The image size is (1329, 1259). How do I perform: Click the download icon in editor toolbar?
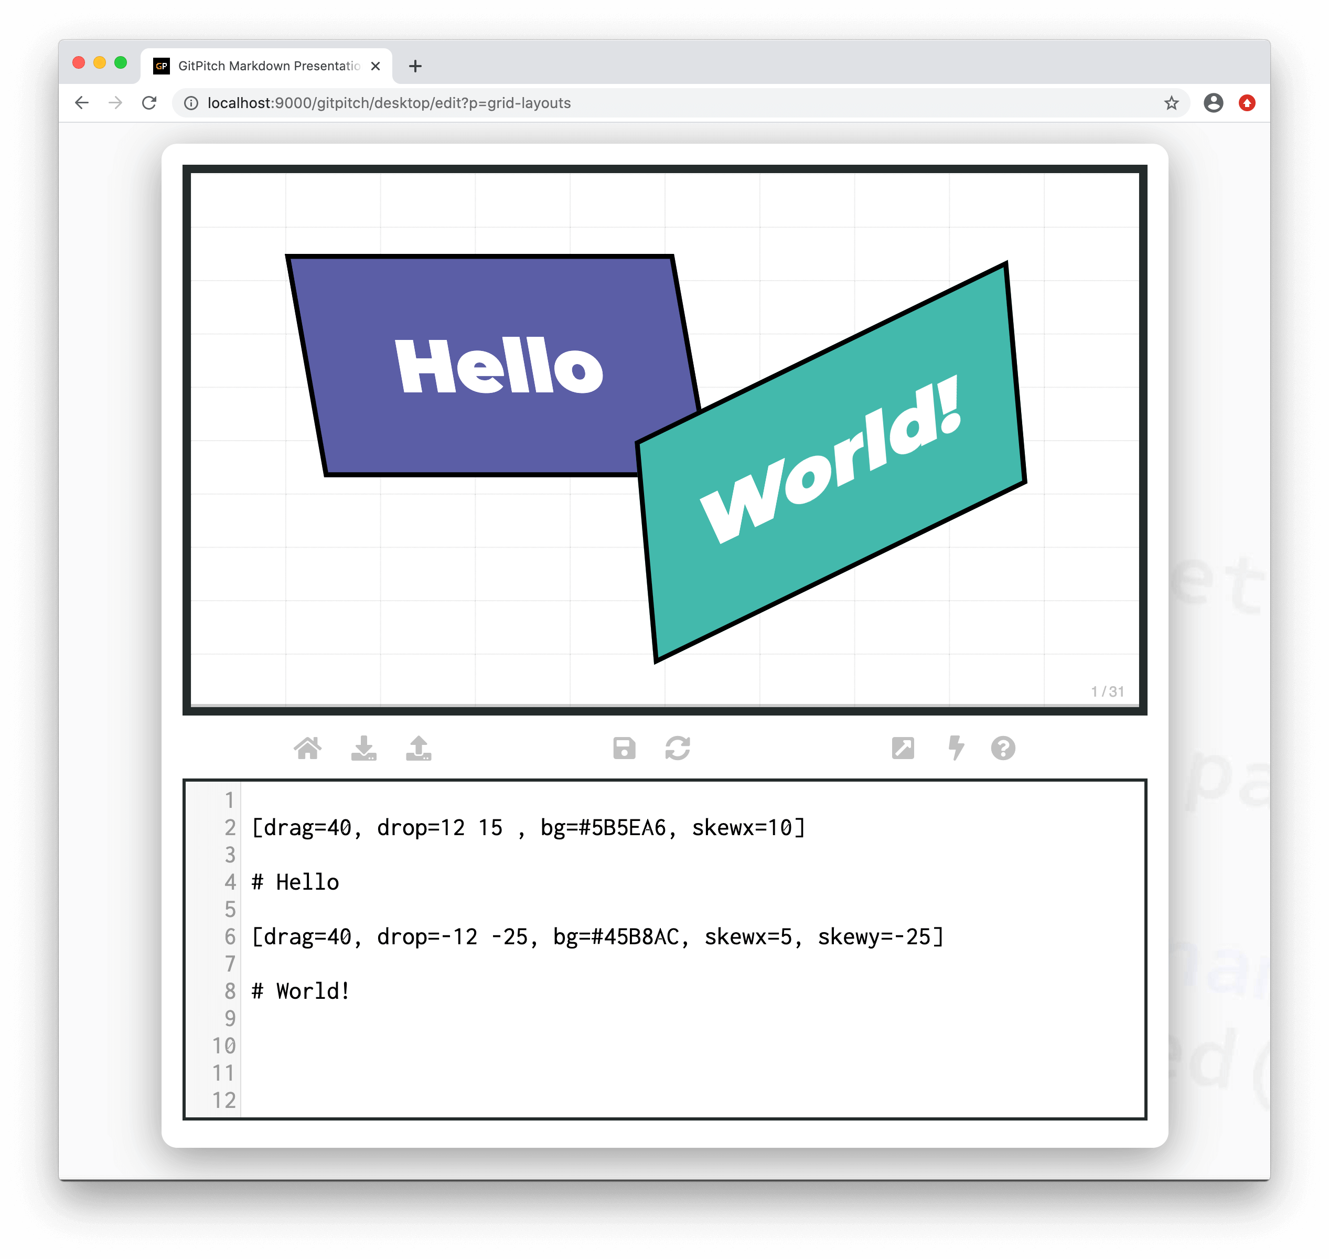(363, 748)
